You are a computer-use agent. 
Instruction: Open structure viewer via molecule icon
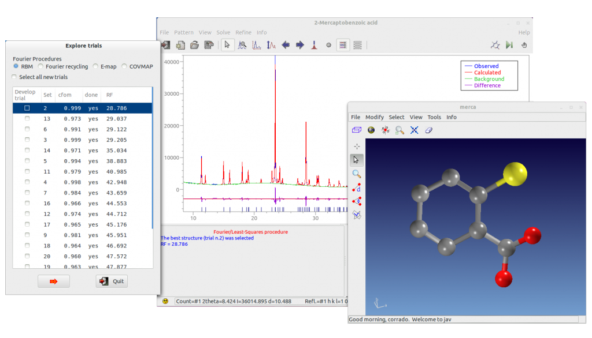495,45
